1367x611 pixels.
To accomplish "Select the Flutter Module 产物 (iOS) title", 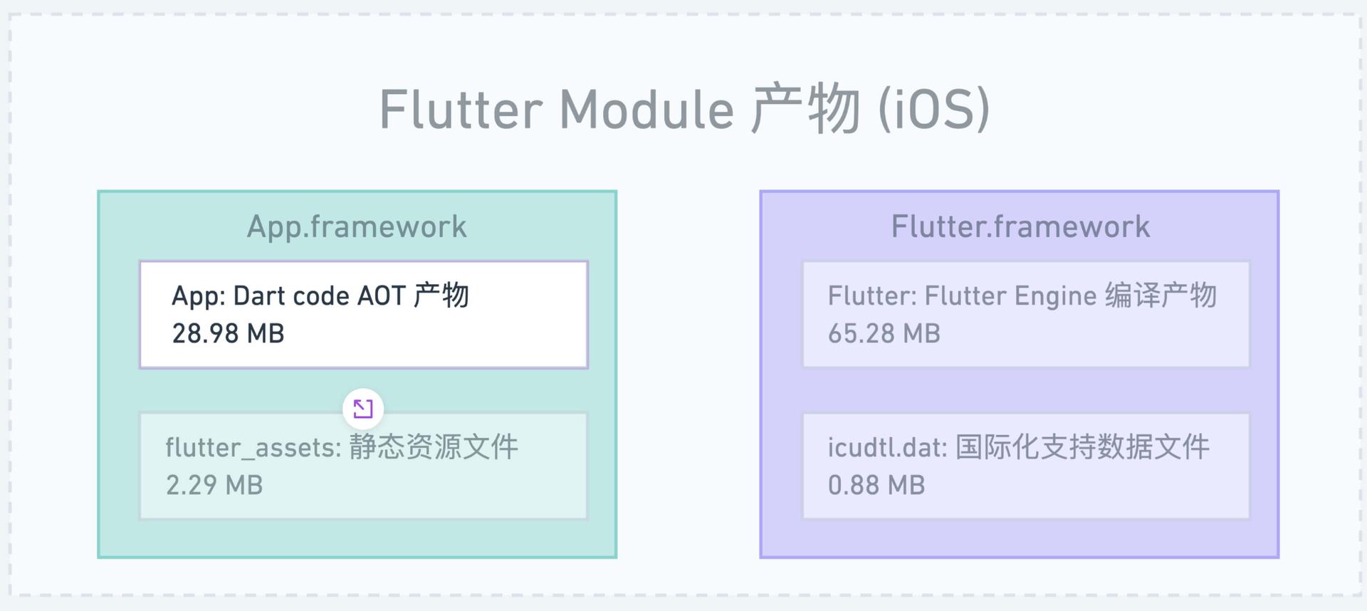I will click(x=684, y=109).
